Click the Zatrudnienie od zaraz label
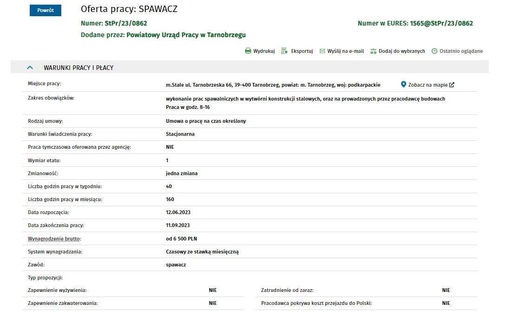506x316 pixels. click(x=287, y=290)
